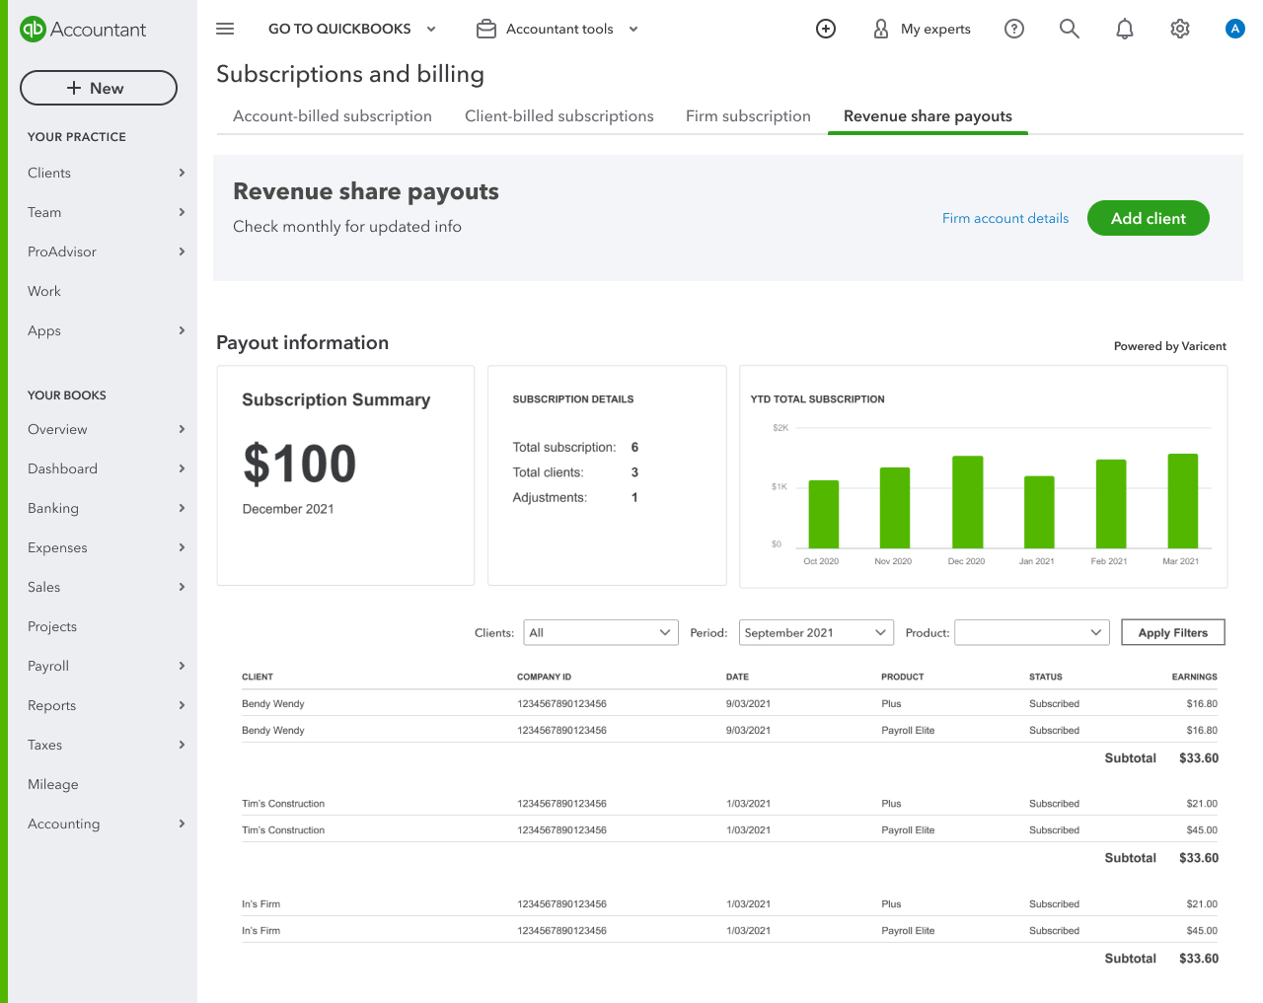Click the Powered by Varicent text

pos(1170,346)
